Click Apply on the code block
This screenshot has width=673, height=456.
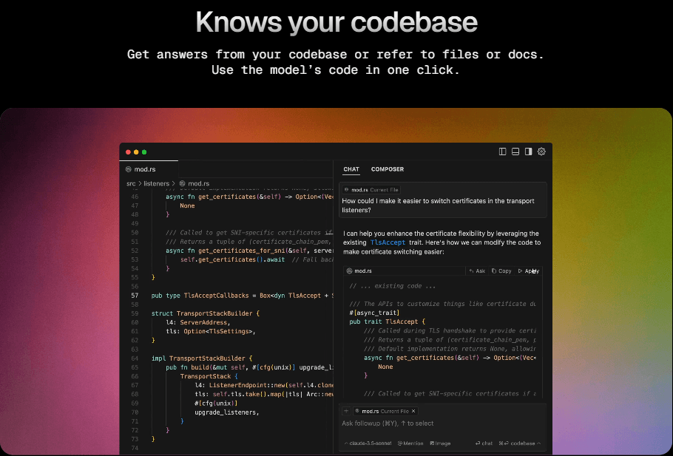click(x=529, y=271)
